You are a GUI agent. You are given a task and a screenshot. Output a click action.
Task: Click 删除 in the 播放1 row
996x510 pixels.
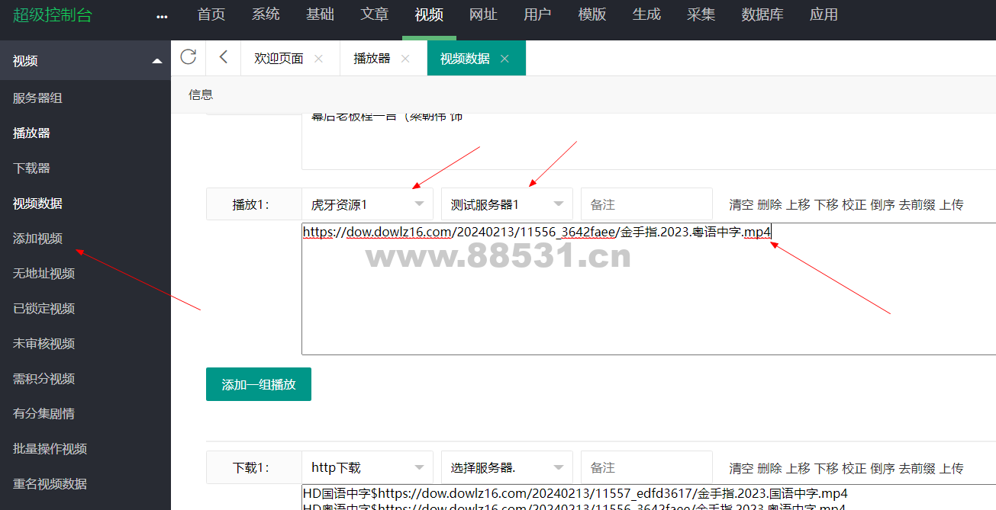(x=769, y=204)
